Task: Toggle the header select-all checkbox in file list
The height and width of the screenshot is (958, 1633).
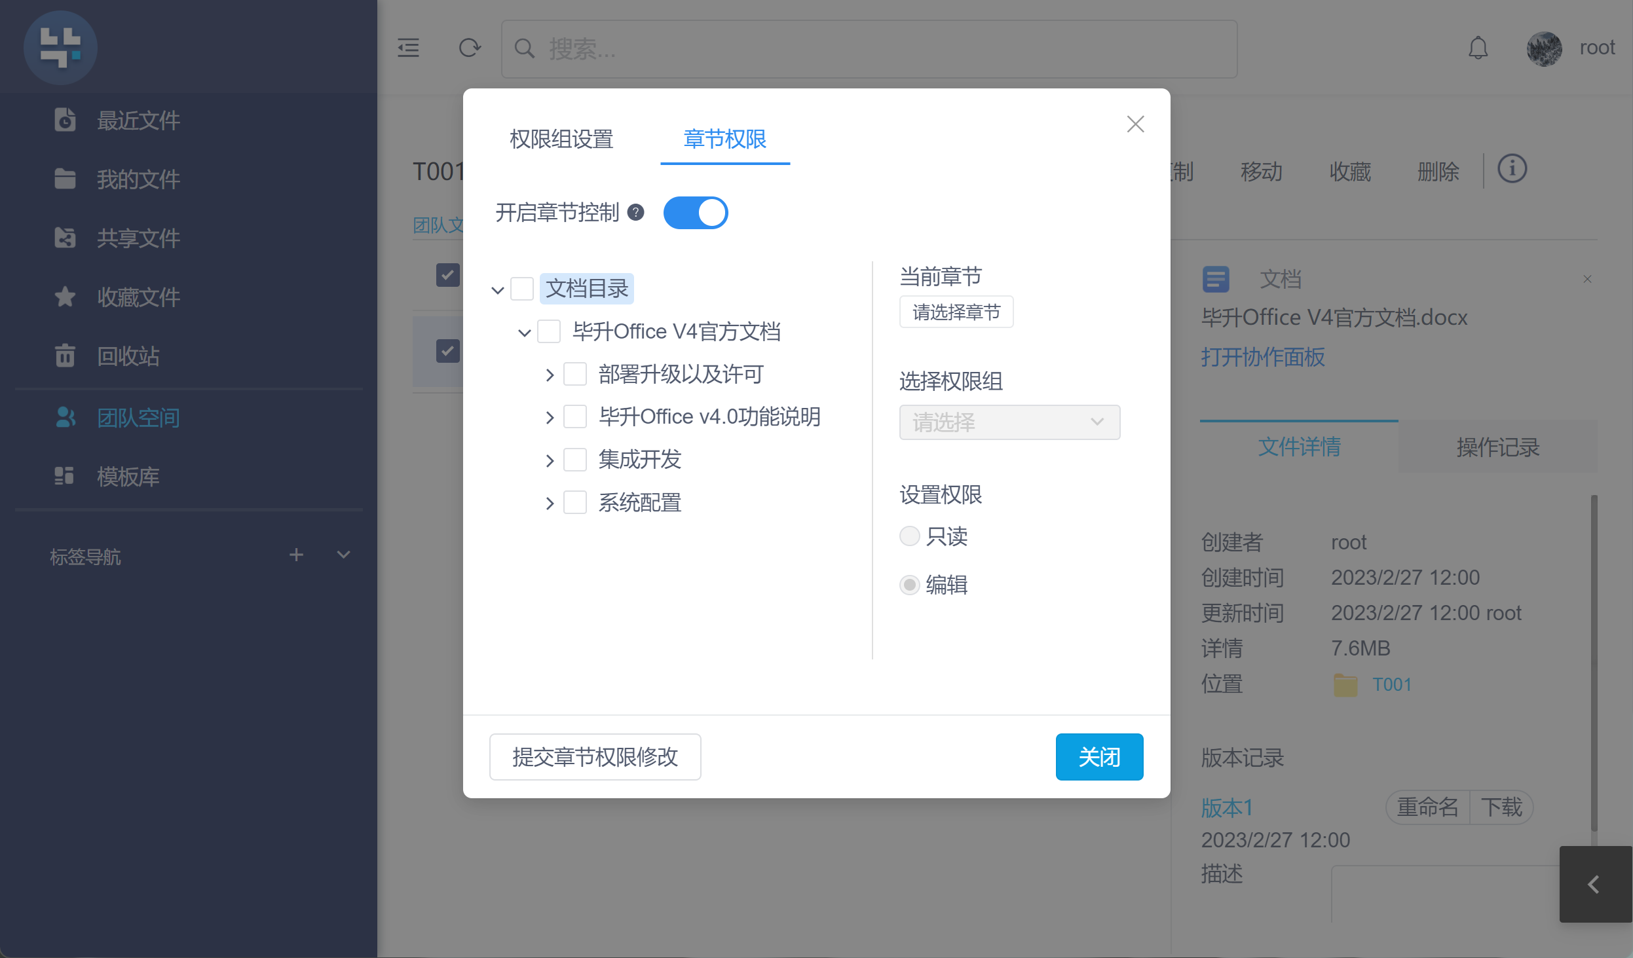Action: tap(448, 275)
